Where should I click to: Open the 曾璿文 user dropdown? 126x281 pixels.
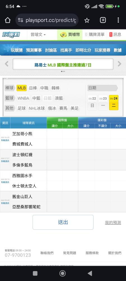pyautogui.click(x=38, y=35)
